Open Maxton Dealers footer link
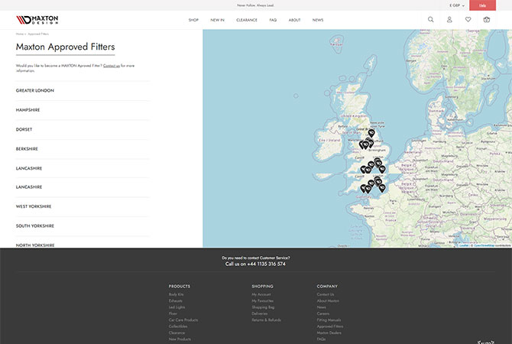The height and width of the screenshot is (344, 512). tap(329, 333)
